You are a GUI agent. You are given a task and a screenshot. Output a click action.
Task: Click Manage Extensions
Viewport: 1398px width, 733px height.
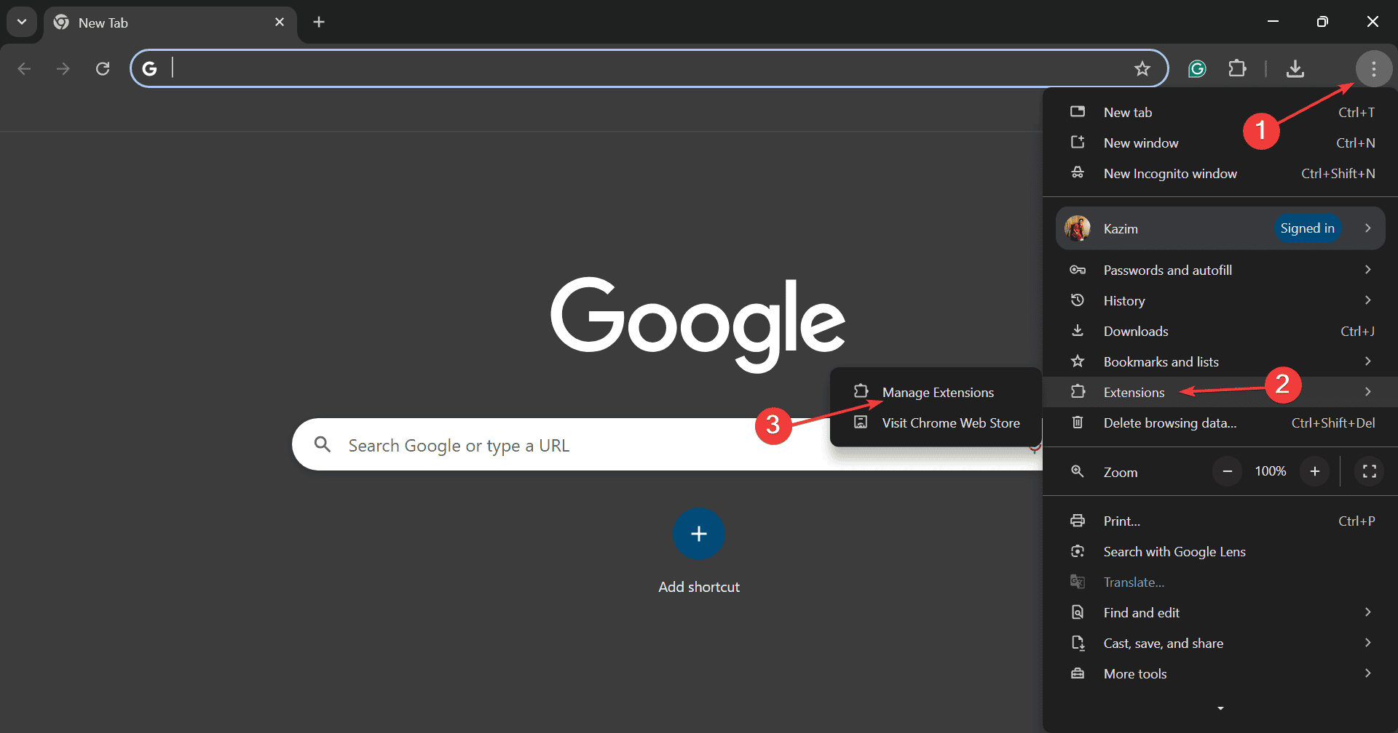(936, 392)
